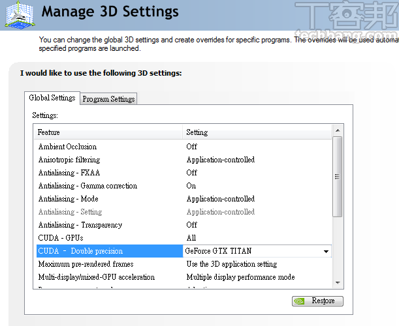399x326 pixels.
Task: Select the Multi-display/mixed-GPU acceleration row
Action: 183,277
